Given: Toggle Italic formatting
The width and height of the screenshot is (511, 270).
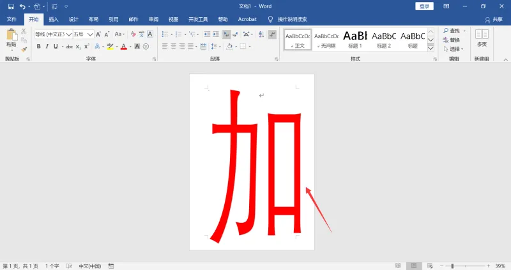Looking at the screenshot, I should (x=47, y=46).
